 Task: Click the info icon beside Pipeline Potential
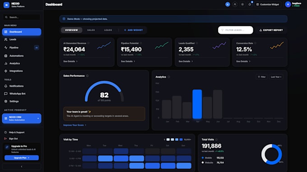[x=141, y=43]
